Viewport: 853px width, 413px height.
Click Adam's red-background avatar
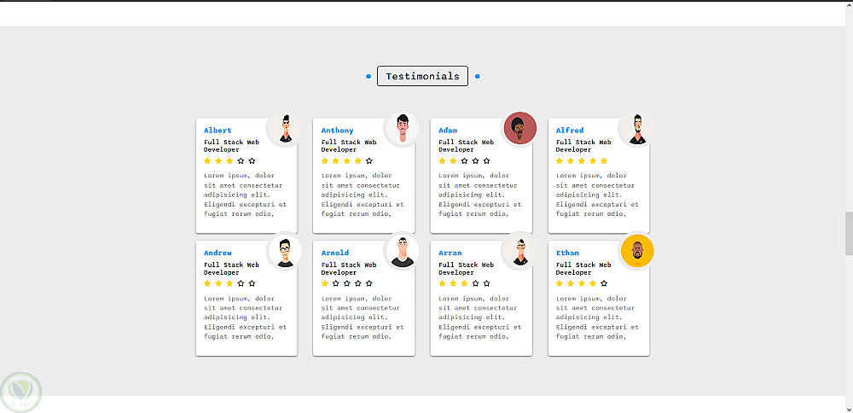coord(519,130)
